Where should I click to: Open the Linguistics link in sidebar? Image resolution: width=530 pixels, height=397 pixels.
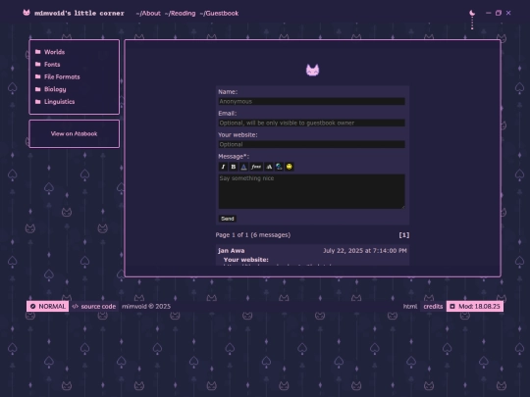[59, 102]
